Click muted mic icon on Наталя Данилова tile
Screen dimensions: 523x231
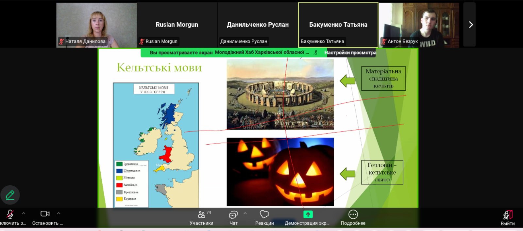[x=61, y=41]
